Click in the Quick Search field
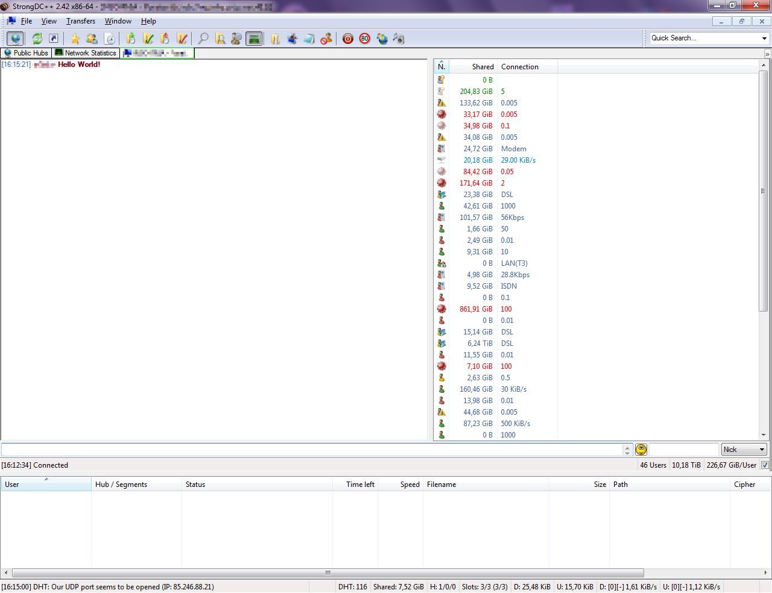Screen dimensions: 772x593 704,38
